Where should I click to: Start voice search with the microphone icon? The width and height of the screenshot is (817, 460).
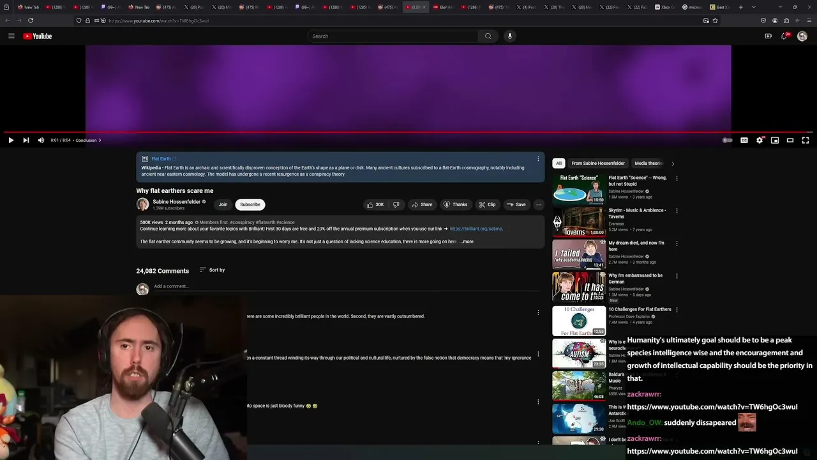(509, 36)
